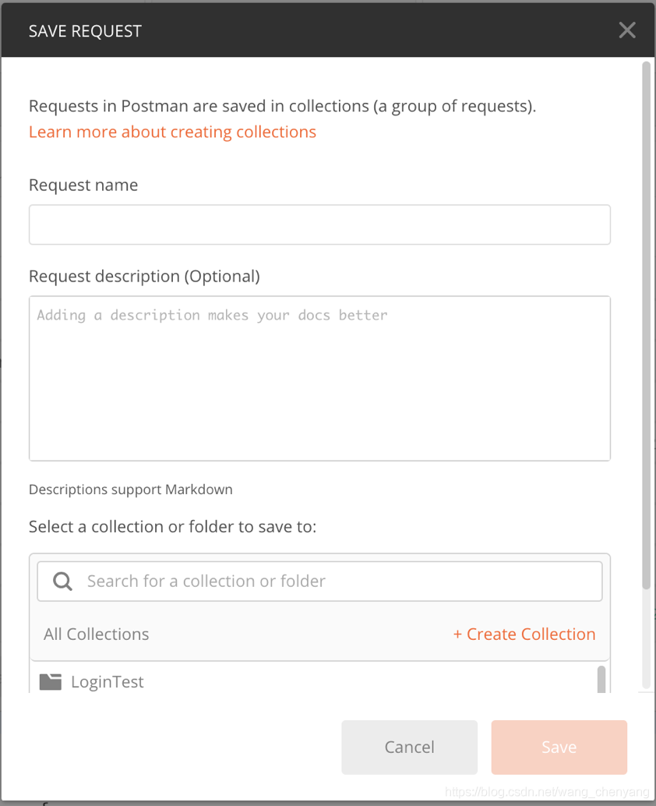656x806 pixels.
Task: Click into the Request description text area
Action: point(319,378)
